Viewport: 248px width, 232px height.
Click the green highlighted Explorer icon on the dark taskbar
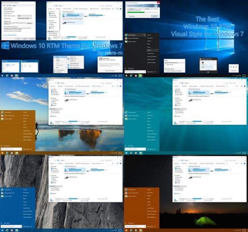[x=140, y=76]
